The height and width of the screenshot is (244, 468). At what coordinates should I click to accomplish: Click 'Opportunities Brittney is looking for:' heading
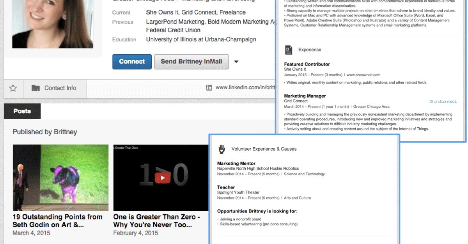pyautogui.click(x=257, y=211)
